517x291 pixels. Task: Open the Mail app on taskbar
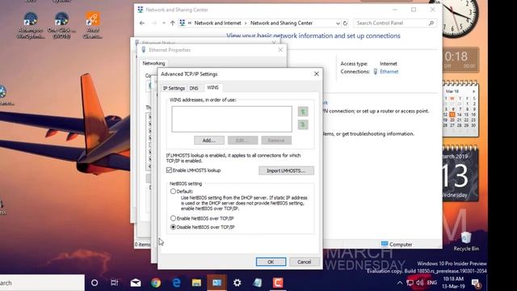pos(136,283)
